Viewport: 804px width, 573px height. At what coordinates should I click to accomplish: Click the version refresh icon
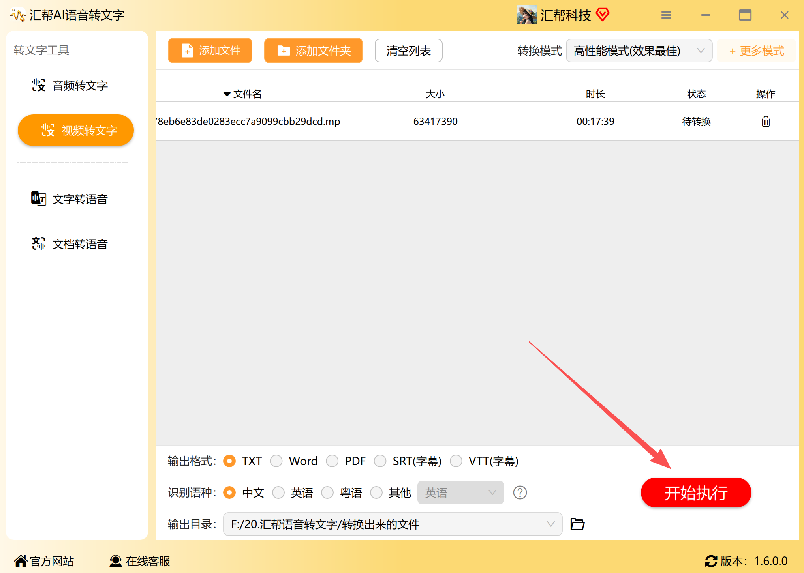click(x=711, y=561)
